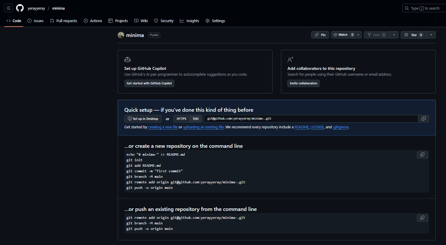Open the Pull requests tab
The image size is (446, 245).
[x=64, y=21]
